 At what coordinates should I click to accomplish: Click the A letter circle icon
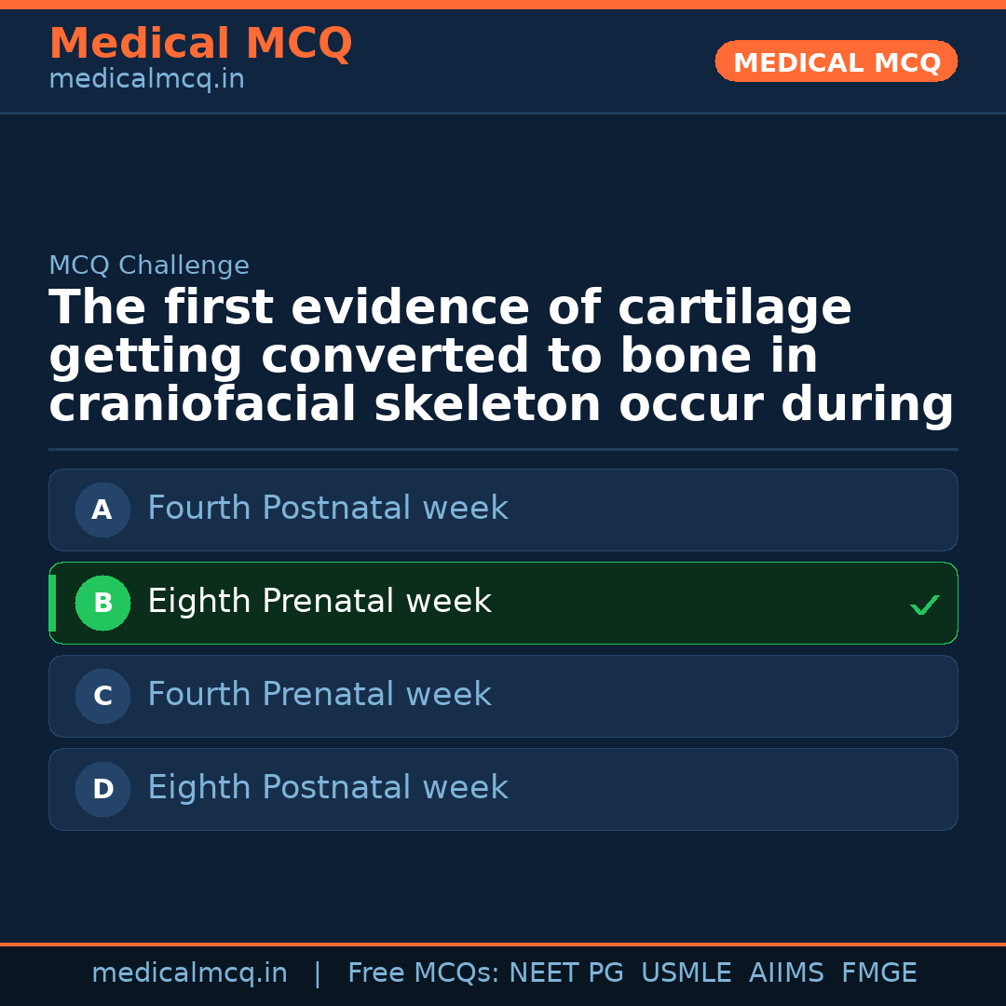pyautogui.click(x=102, y=510)
